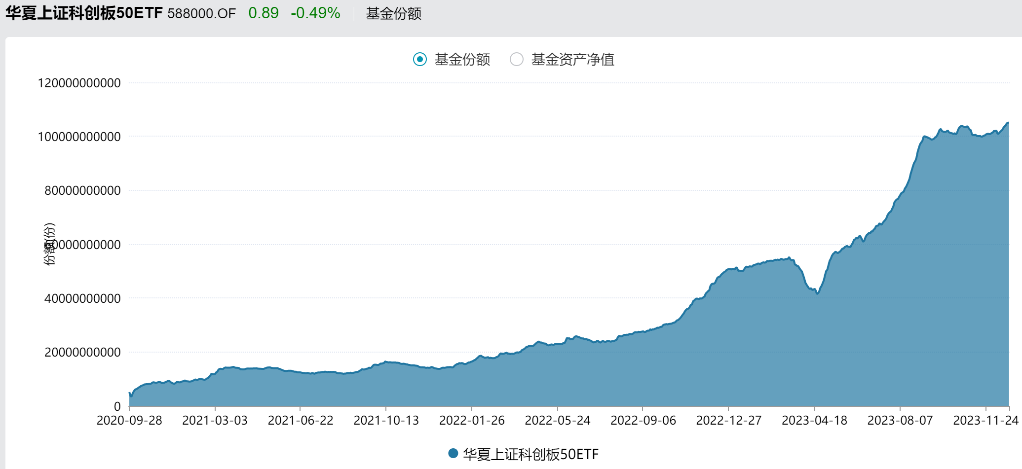The image size is (1022, 469).
Task: Click the y-axis value 80000000000
Action: pos(82,191)
